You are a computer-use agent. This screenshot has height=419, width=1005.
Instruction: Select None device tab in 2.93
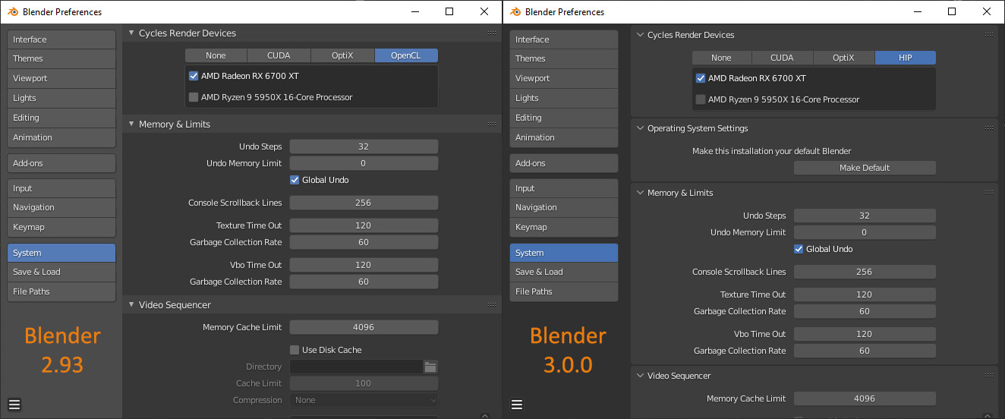pos(216,55)
